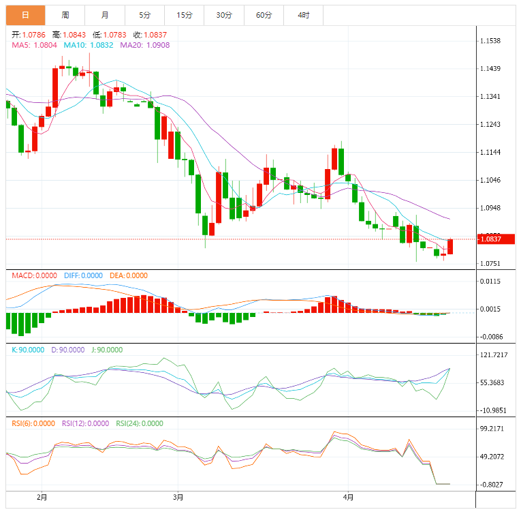This screenshot has width=521, height=514.
Task: Click the 1.1538 price axis label
Action: [x=490, y=41]
